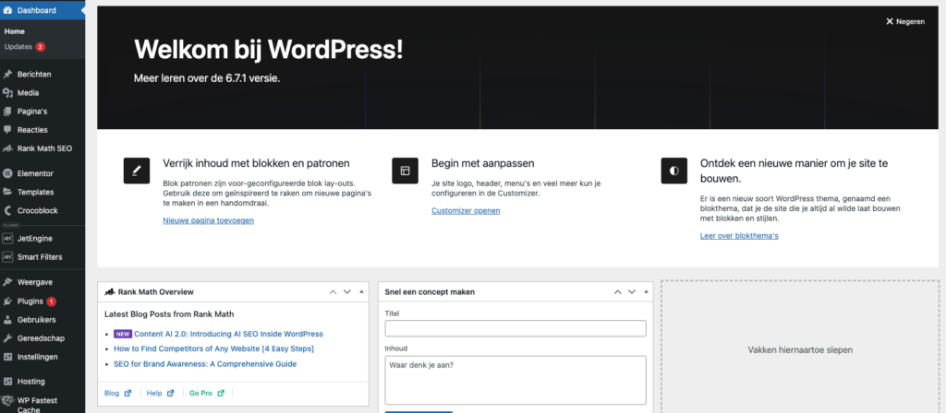Viewport: 946px width, 413px height.
Task: Click the Rank Math SEO sidebar icon
Action: click(x=7, y=148)
